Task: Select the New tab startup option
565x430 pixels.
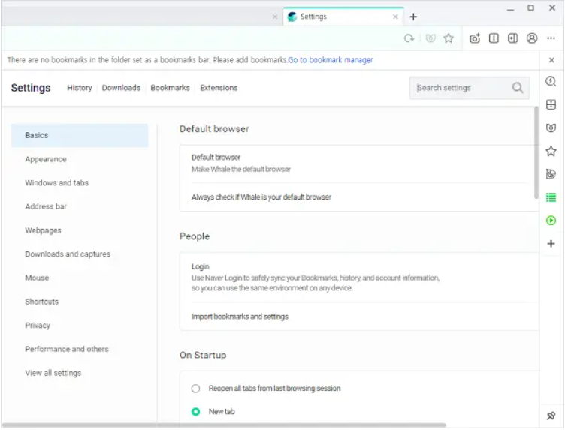Action: pos(195,412)
